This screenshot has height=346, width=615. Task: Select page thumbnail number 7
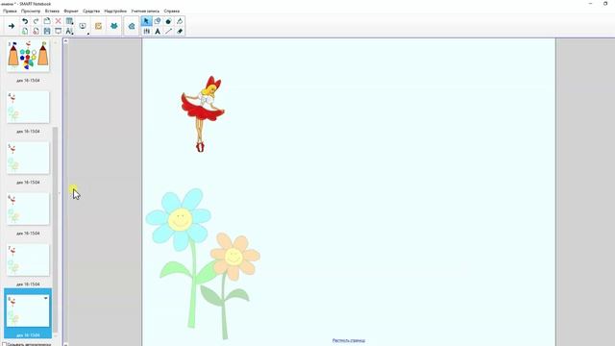pyautogui.click(x=28, y=260)
